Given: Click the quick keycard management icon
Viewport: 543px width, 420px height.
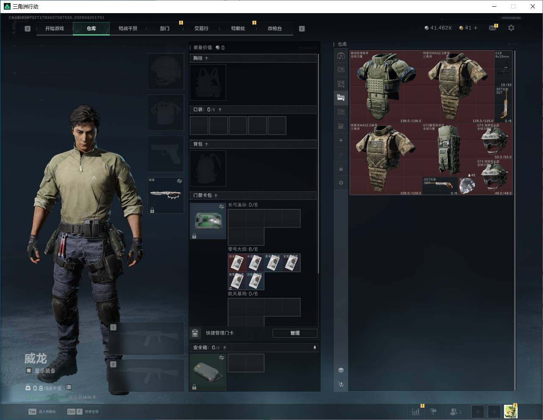Looking at the screenshot, I should click(x=195, y=333).
